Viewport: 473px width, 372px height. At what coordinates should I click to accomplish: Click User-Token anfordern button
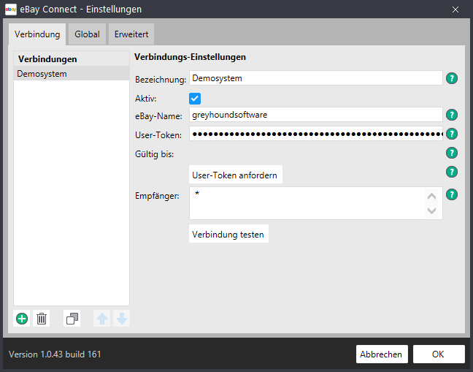pyautogui.click(x=236, y=175)
